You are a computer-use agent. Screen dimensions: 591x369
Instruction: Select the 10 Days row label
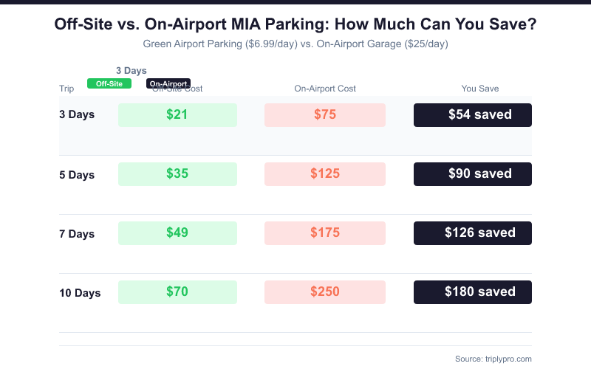80,293
